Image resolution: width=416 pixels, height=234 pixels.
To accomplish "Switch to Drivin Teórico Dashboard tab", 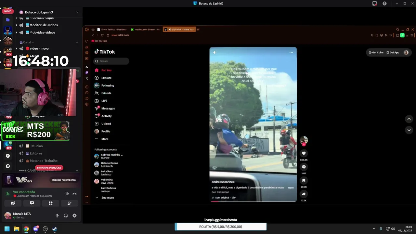I will pos(112,29).
